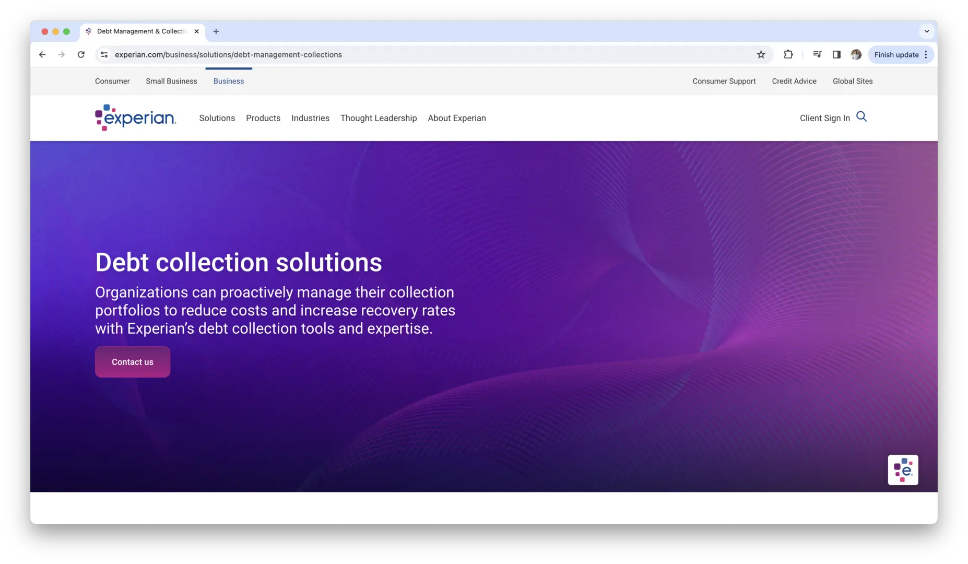The width and height of the screenshot is (968, 564).
Task: View site information icon in address bar
Action: [104, 54]
